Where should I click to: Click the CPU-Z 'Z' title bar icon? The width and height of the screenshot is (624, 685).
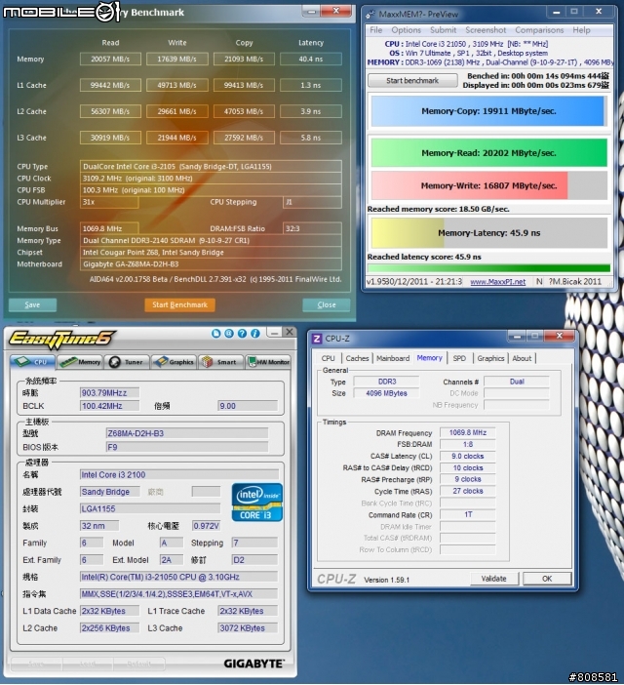coord(317,339)
